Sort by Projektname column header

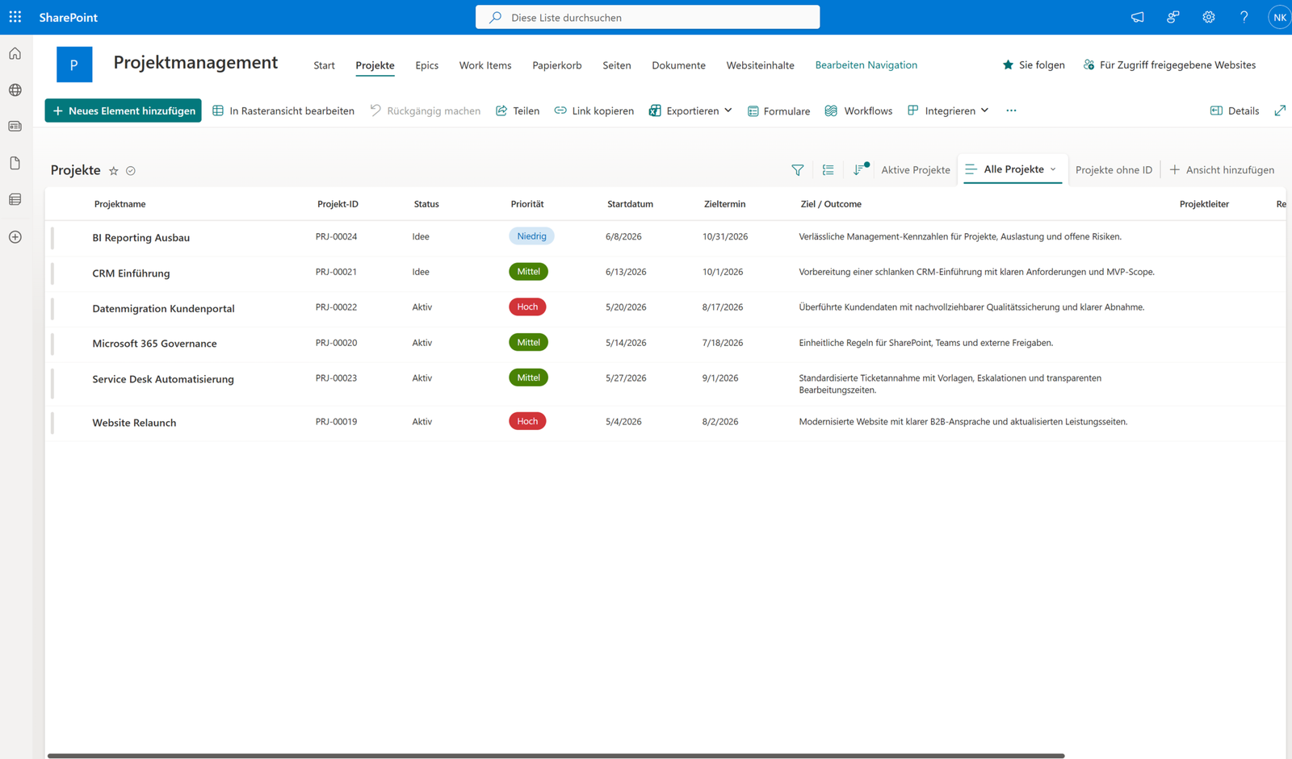pyautogui.click(x=120, y=204)
